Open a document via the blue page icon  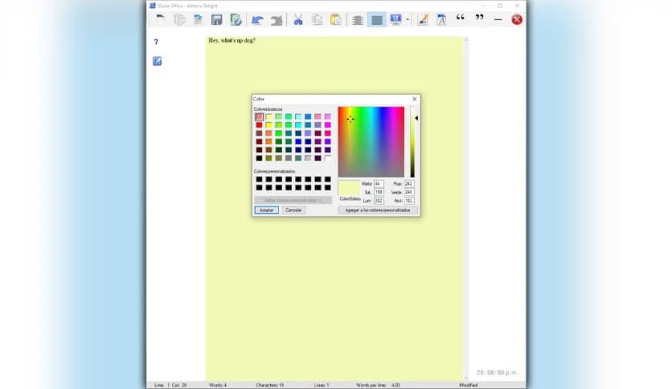[x=198, y=19]
